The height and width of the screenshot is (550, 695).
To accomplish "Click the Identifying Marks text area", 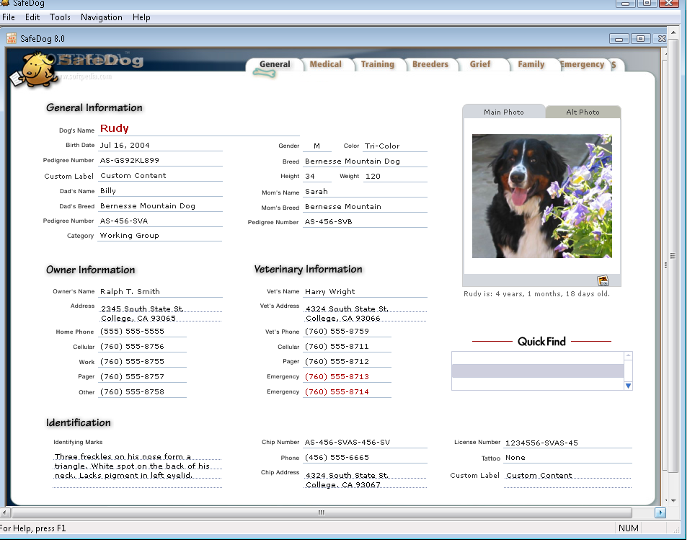I will point(138,470).
